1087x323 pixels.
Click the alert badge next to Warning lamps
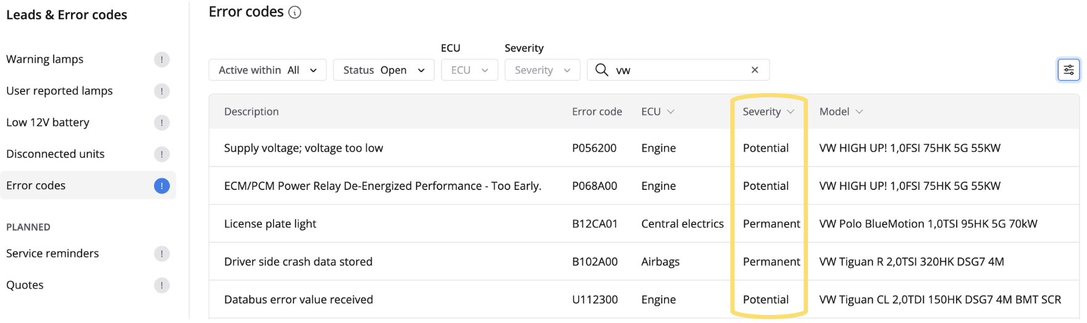tap(161, 60)
